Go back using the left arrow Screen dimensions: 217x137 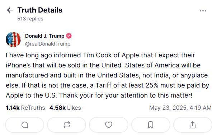click(10, 10)
